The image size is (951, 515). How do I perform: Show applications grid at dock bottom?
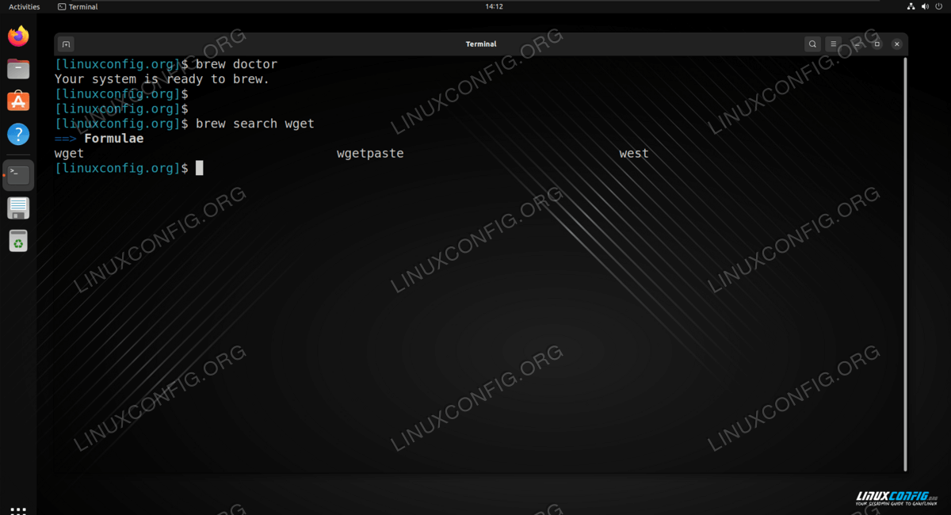tap(18, 511)
